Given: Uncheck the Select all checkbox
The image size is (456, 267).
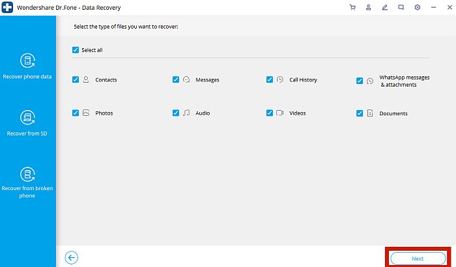Looking at the screenshot, I should click(76, 49).
